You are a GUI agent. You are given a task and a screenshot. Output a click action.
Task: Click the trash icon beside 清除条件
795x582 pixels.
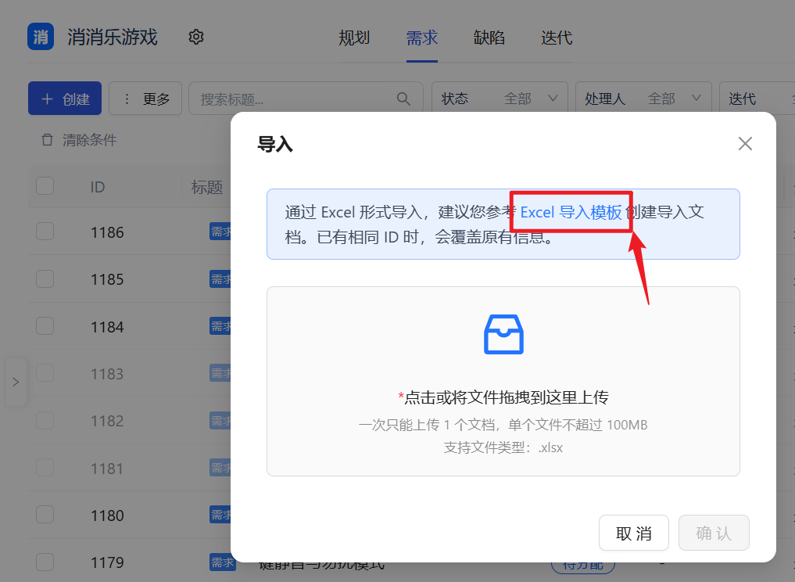click(x=47, y=139)
